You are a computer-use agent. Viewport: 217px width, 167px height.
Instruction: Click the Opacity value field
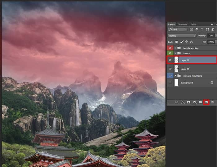(x=210, y=36)
